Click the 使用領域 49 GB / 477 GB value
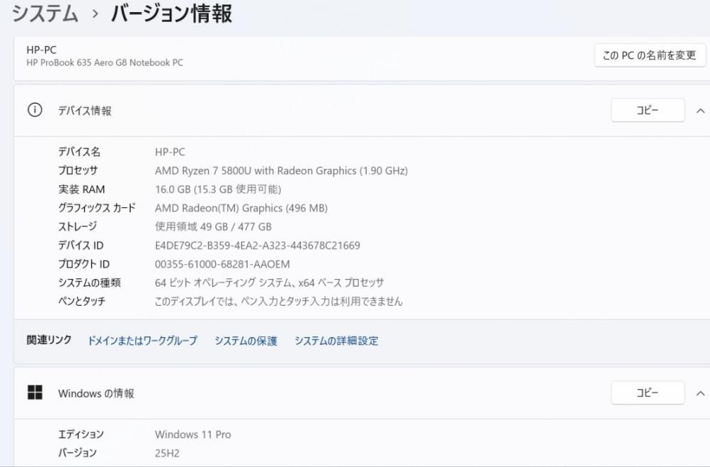The width and height of the screenshot is (710, 467). click(213, 226)
